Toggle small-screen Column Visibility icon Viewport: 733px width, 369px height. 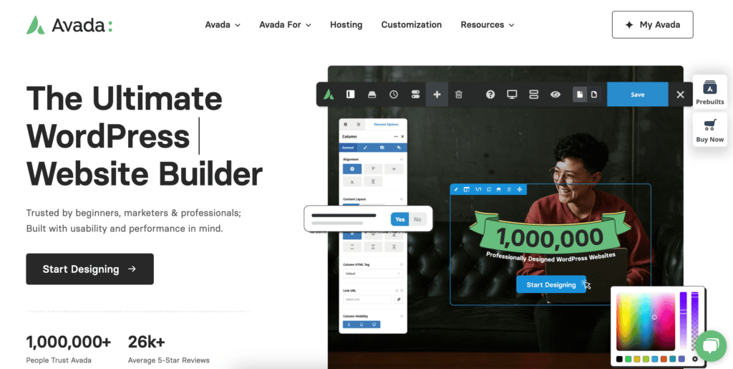[x=349, y=324]
